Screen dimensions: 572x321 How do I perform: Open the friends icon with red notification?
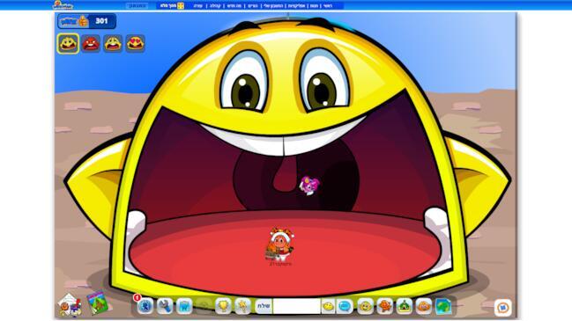point(145,306)
